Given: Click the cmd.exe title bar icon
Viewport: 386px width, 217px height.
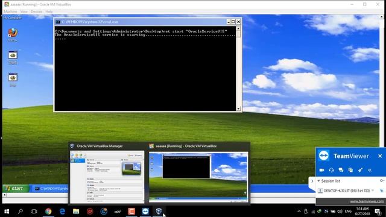Looking at the screenshot, I should click(x=58, y=22).
